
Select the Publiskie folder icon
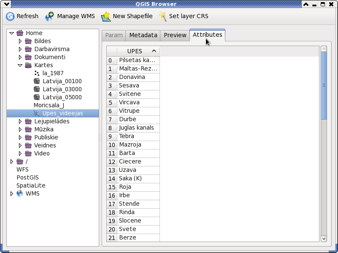click(28, 137)
